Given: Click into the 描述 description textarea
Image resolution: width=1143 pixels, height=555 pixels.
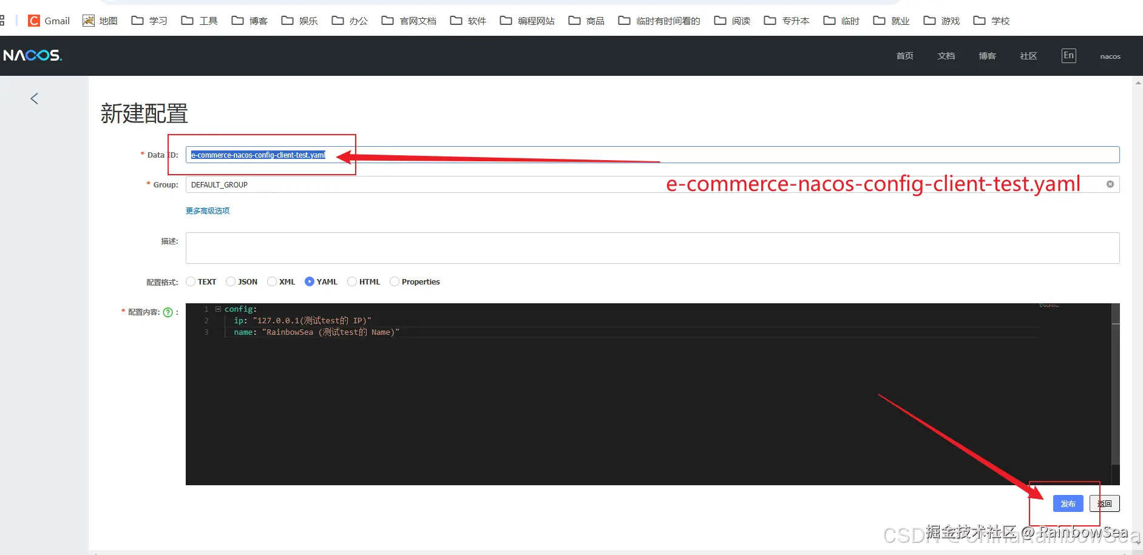Looking at the screenshot, I should point(653,248).
